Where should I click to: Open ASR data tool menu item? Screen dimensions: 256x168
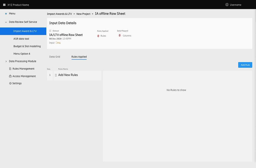click(x=21, y=39)
